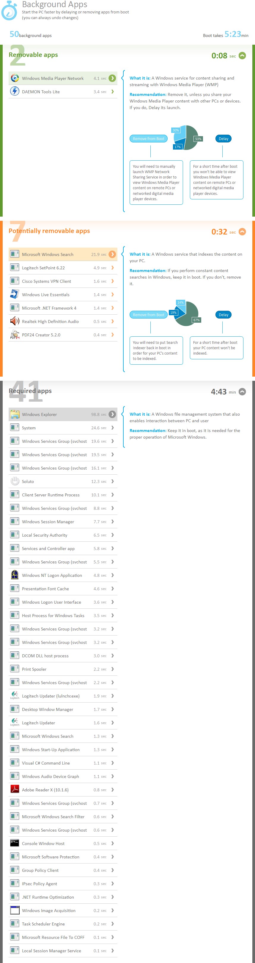Click the Microsoft Windows Search orange row icon
This screenshot has width=255, height=963.
[x=15, y=254]
